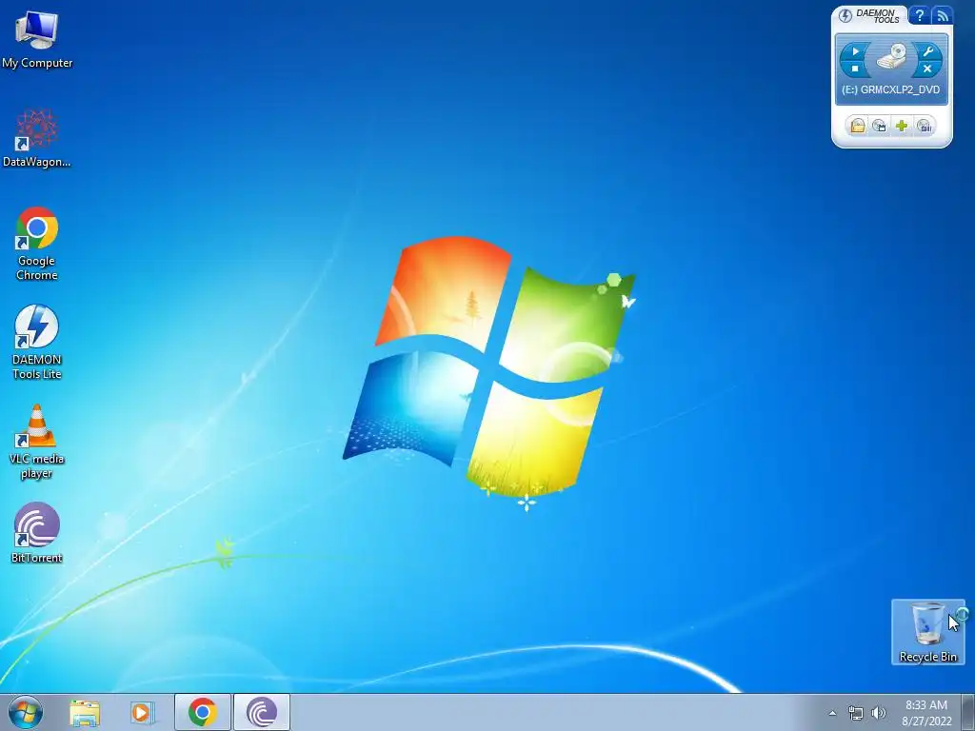This screenshot has height=731, width=975.
Task: Click the X button in the DAEMON Tools gadget
Action: [x=927, y=69]
